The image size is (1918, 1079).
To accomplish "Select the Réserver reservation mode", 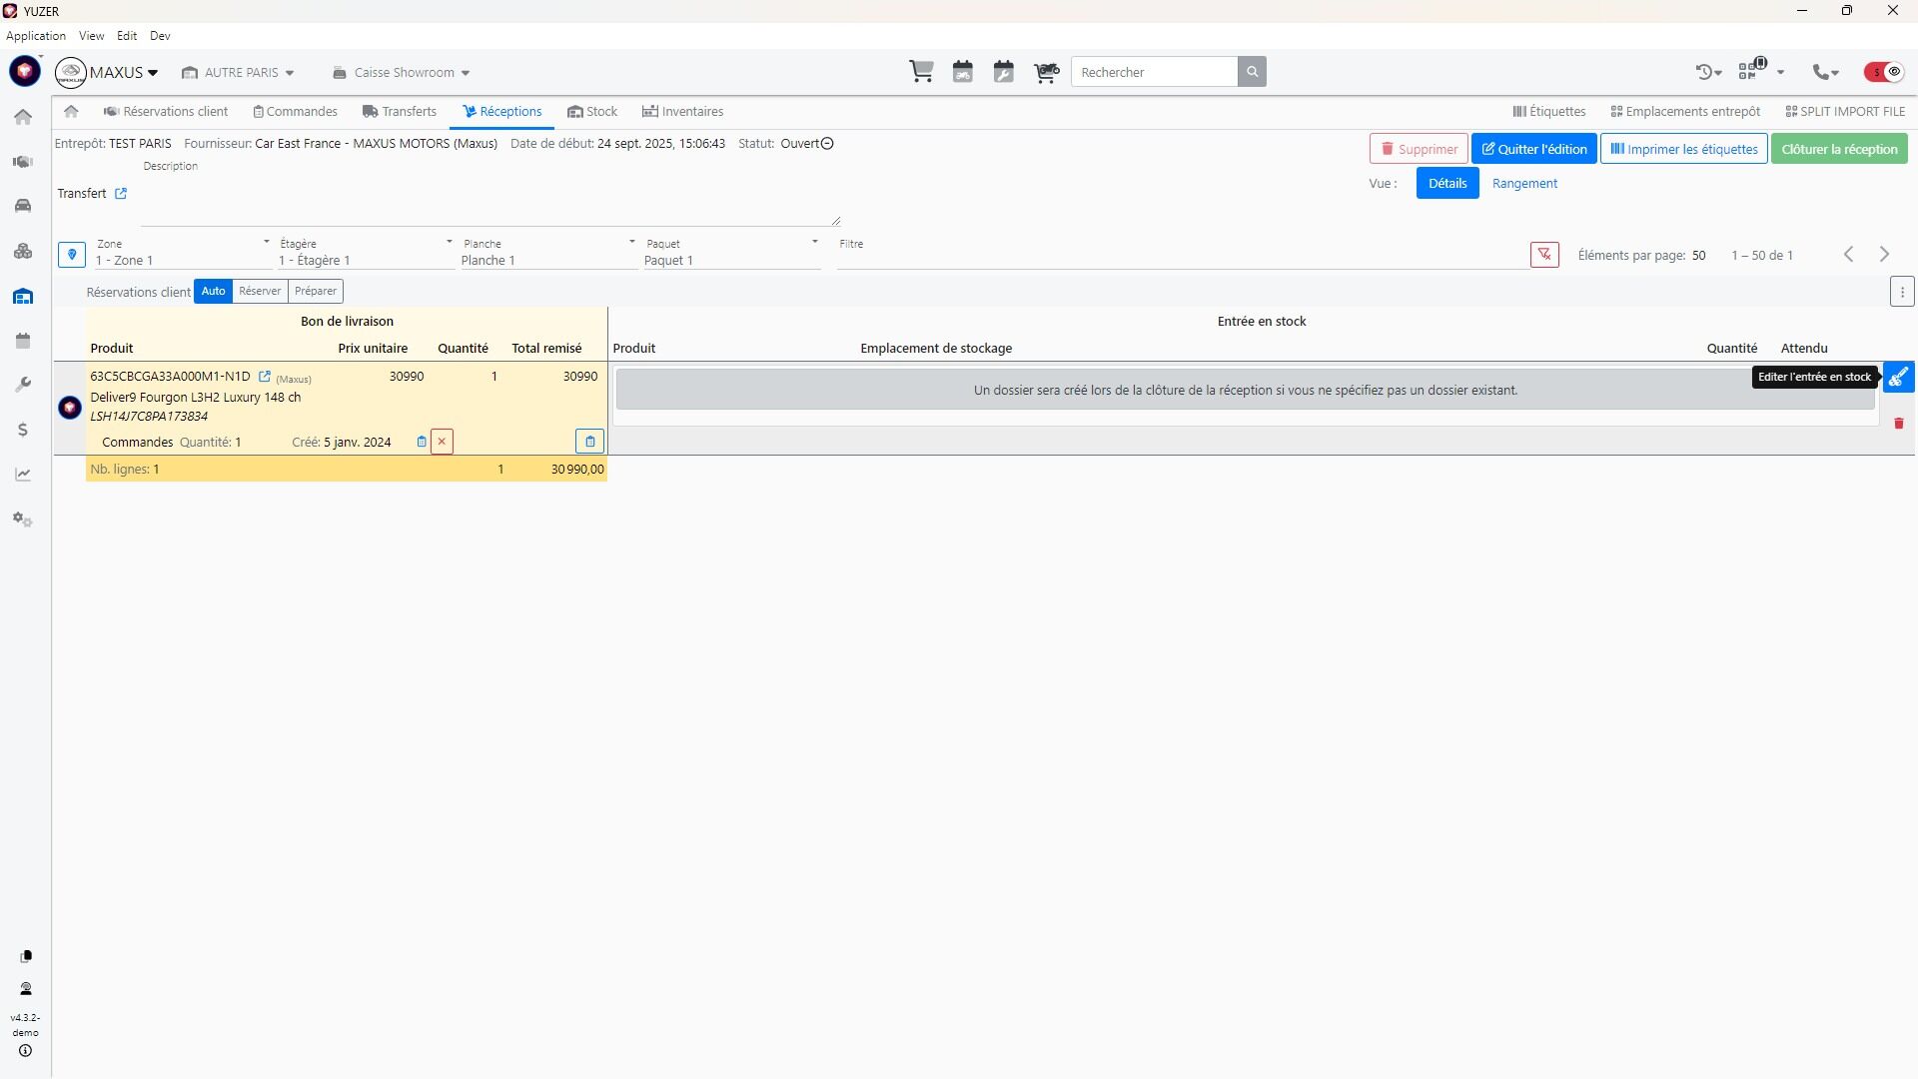I will click(260, 291).
